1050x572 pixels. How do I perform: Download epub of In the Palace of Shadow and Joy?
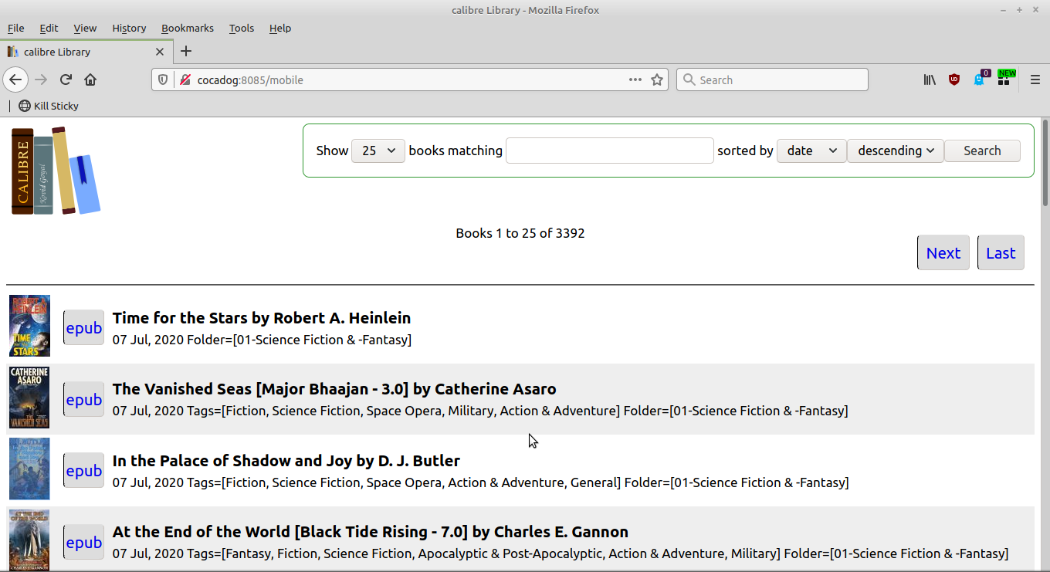click(x=83, y=471)
